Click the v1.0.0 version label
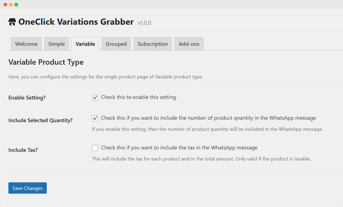The height and width of the screenshot is (207, 343). tap(144, 23)
